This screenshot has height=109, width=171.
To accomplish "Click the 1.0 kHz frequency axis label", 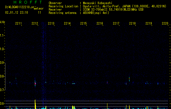I will pos(2,49).
